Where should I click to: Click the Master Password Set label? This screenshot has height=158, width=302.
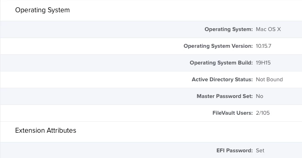[x=225, y=96]
